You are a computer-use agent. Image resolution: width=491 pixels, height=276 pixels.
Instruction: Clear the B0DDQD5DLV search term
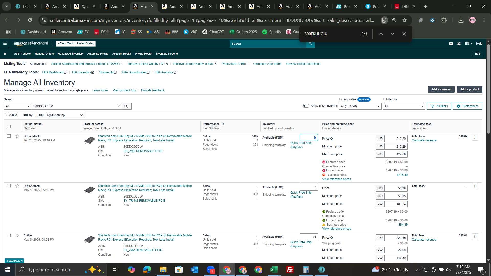click(x=119, y=106)
